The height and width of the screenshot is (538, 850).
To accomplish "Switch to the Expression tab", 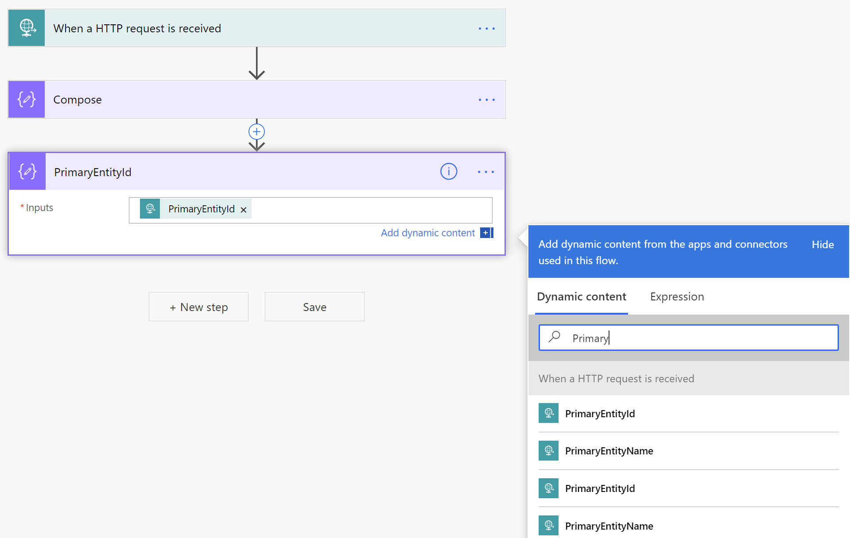I will click(676, 296).
